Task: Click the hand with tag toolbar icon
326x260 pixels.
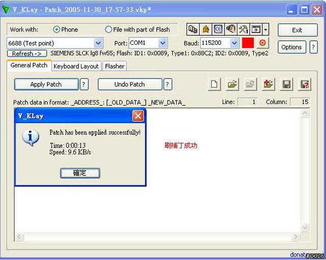Action: 231,30
